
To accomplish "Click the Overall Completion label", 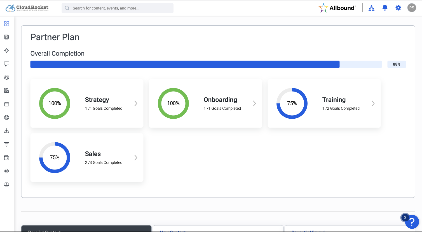I will [x=57, y=54].
